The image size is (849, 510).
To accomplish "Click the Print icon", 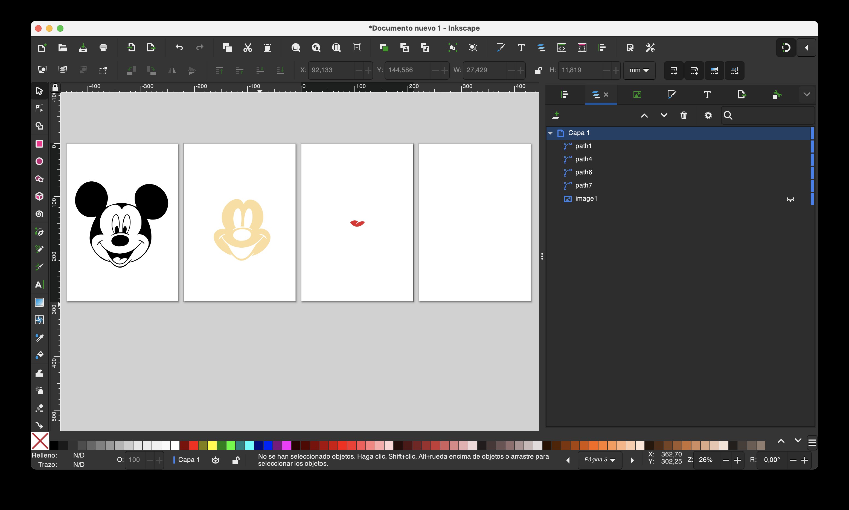I will (x=103, y=48).
